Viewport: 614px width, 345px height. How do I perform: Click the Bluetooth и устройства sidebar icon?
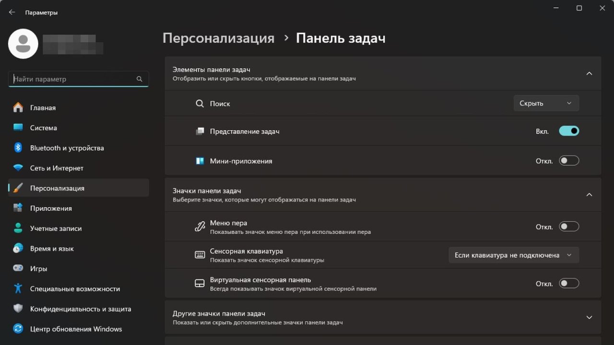[x=18, y=148]
